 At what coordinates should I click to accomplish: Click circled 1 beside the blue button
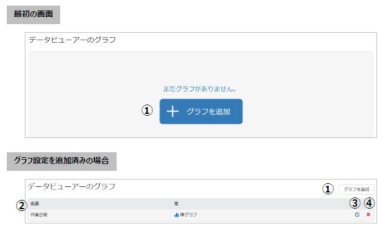click(147, 110)
